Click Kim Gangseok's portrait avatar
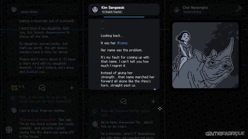The width and height of the screenshot is (248, 139). pyautogui.click(x=95, y=9)
